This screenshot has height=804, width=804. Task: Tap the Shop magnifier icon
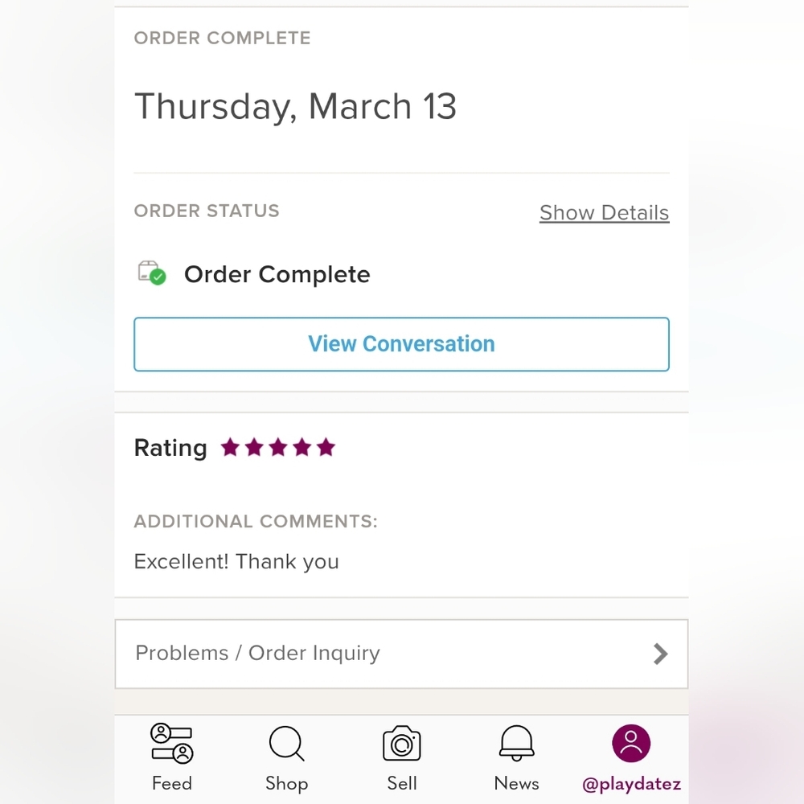click(x=287, y=743)
